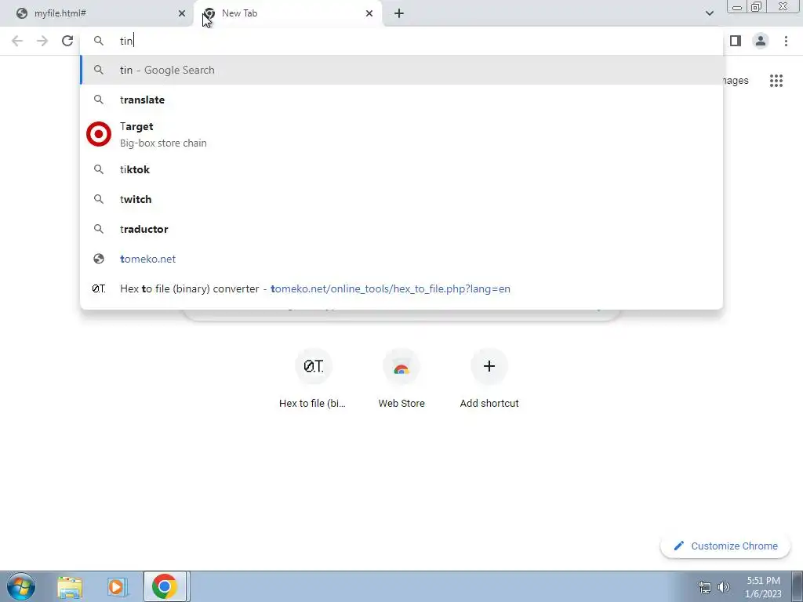Screen dimensions: 803x602
Task: Click the globe icon beside tomeko.net
Action: 98,259
